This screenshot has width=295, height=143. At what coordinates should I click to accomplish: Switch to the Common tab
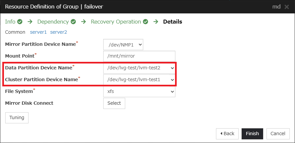[x=15, y=32]
